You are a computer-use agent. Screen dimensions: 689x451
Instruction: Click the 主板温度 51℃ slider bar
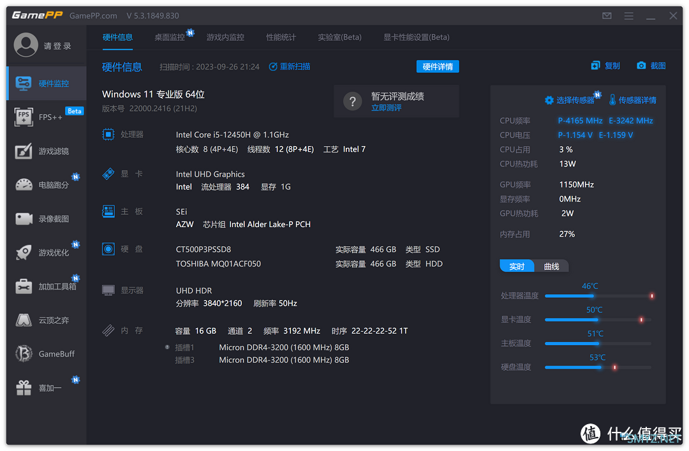[598, 343]
